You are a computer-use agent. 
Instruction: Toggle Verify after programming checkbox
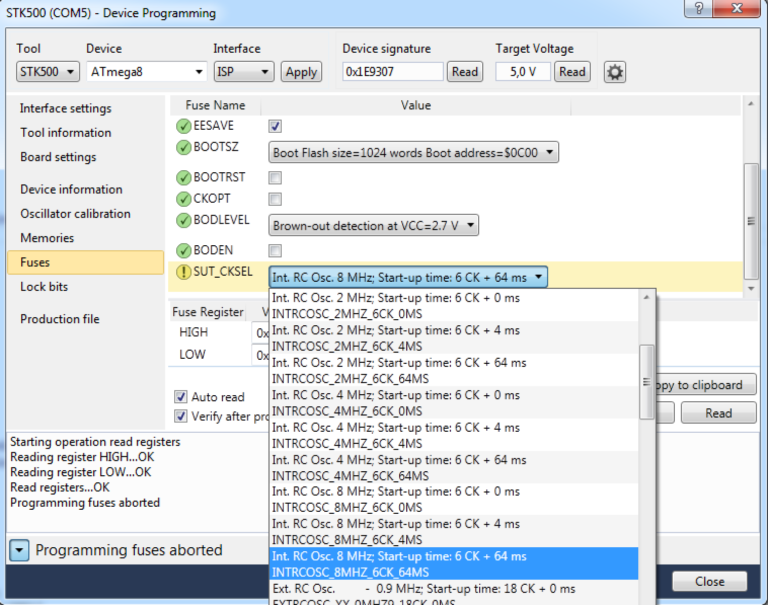[x=181, y=416]
